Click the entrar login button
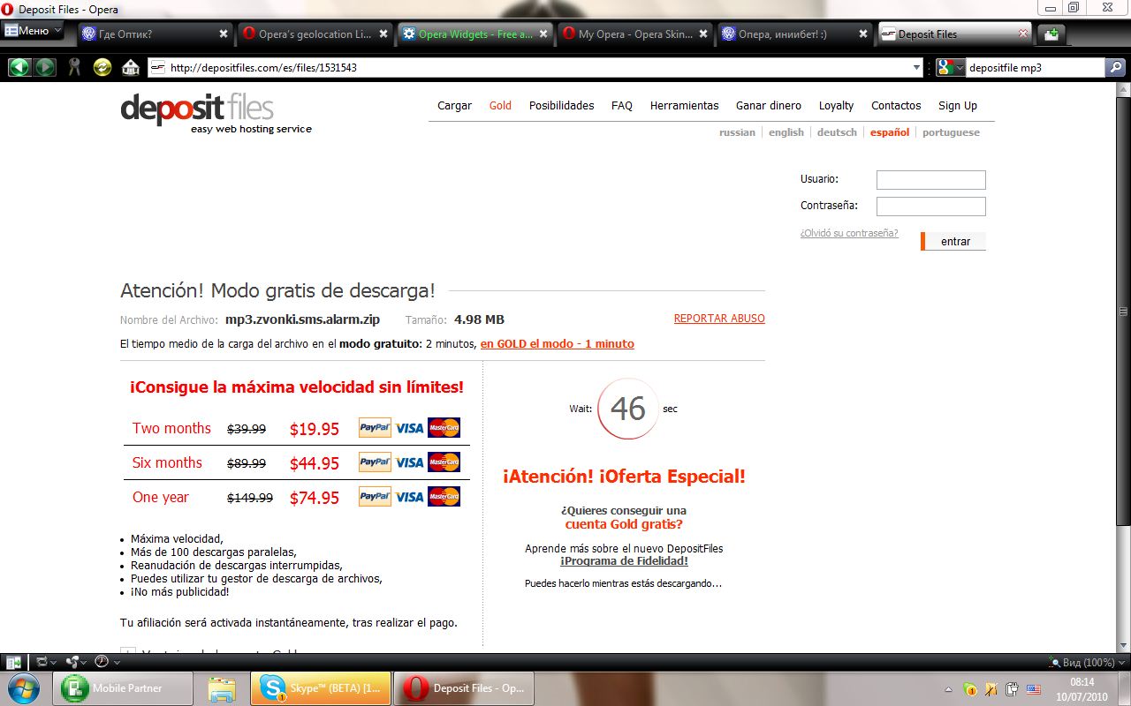 [953, 241]
